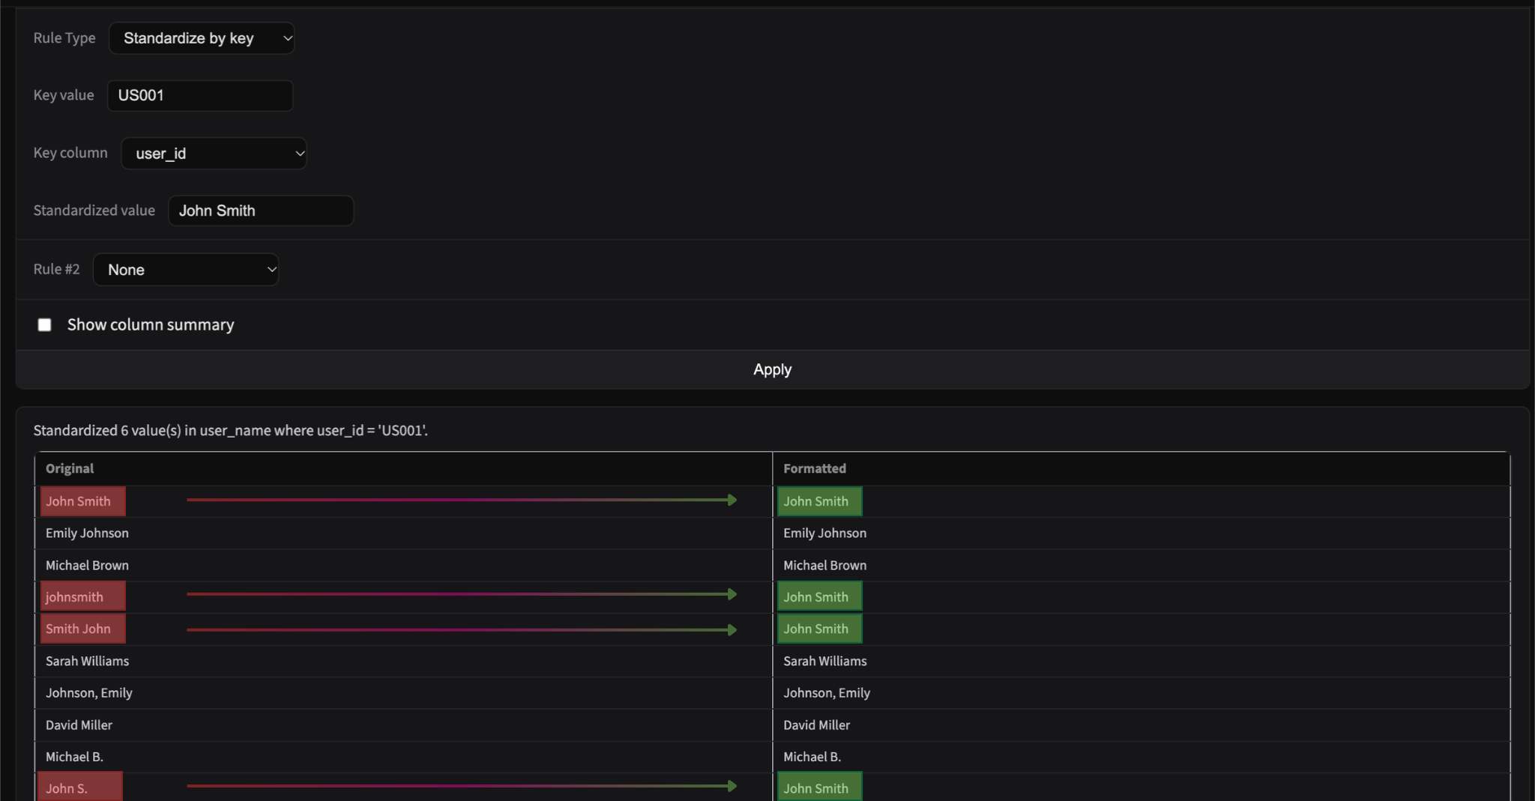Image resolution: width=1535 pixels, height=801 pixels.
Task: Expand the Key column user_id dropdown
Action: click(x=214, y=154)
